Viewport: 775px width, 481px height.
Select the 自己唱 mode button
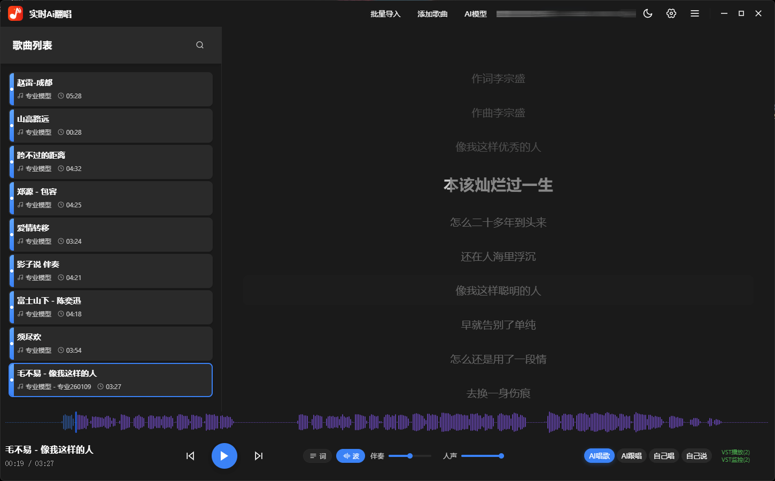point(664,455)
